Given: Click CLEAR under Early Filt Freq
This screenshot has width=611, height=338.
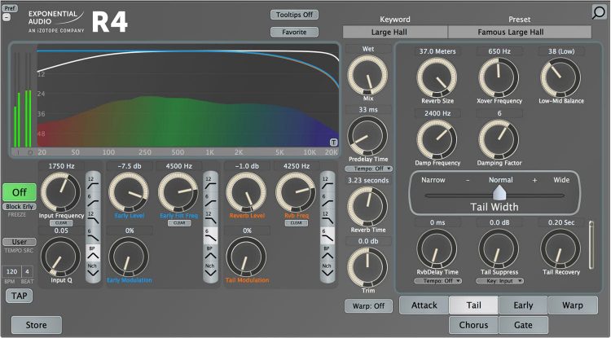Looking at the screenshot, I should coord(179,223).
